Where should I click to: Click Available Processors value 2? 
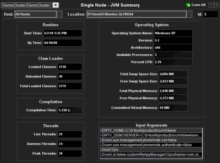(173, 55)
